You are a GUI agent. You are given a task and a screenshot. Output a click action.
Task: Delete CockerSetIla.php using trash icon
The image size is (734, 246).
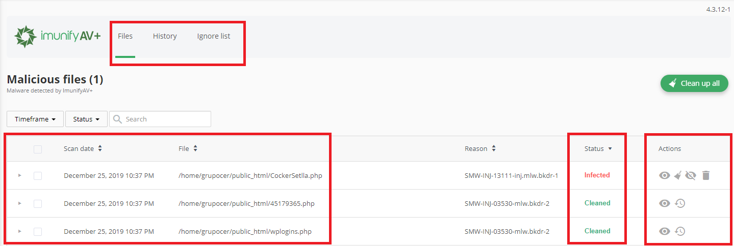[x=705, y=175]
